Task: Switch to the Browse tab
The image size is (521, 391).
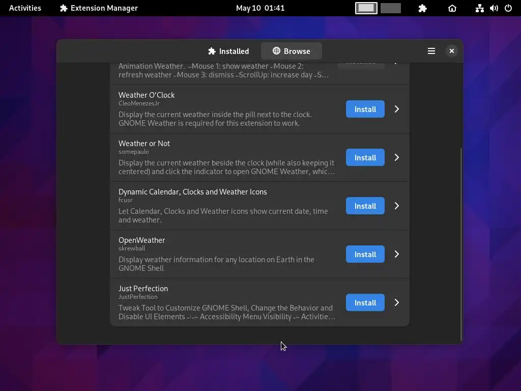Action: [292, 51]
